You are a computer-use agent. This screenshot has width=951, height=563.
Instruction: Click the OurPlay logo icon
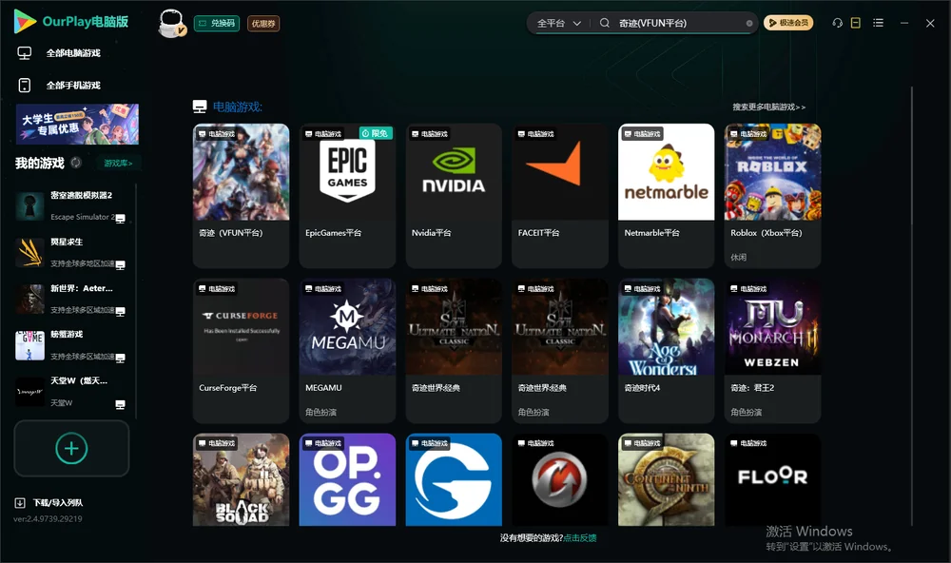tap(25, 21)
